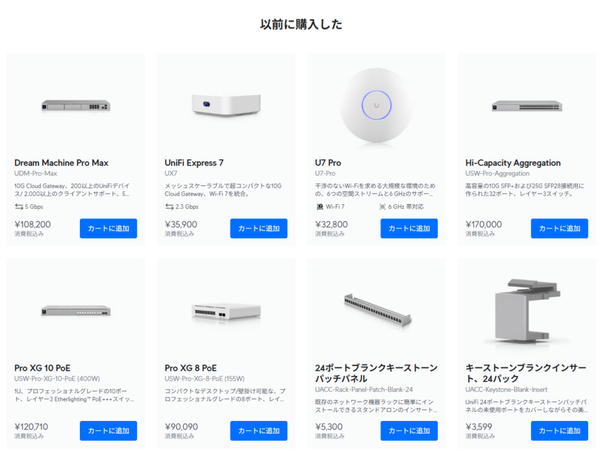This screenshot has width=602, height=455.
Task: Open the Dream Machine Pro Max product image
Action: click(x=76, y=106)
